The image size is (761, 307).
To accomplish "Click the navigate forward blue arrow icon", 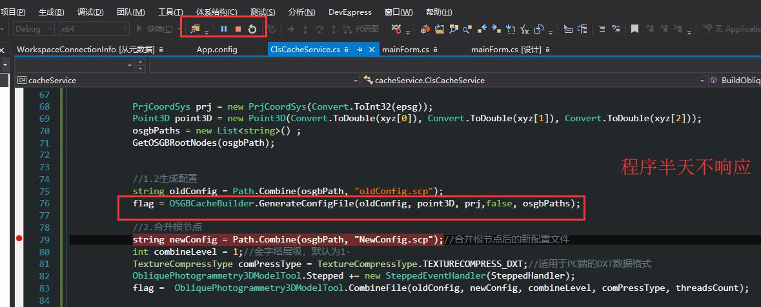I will click(x=496, y=29).
